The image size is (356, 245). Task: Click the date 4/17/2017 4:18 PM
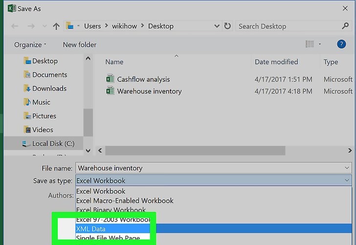point(283,91)
